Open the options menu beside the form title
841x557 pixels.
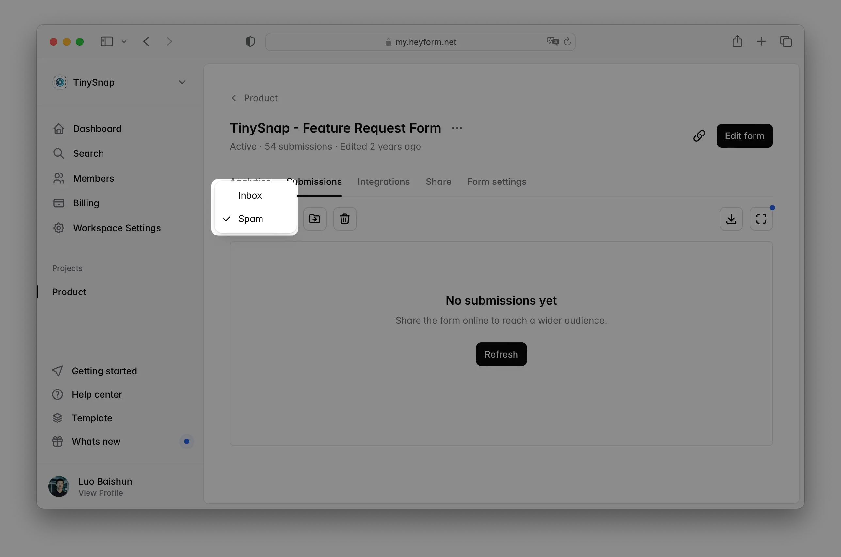click(x=457, y=128)
